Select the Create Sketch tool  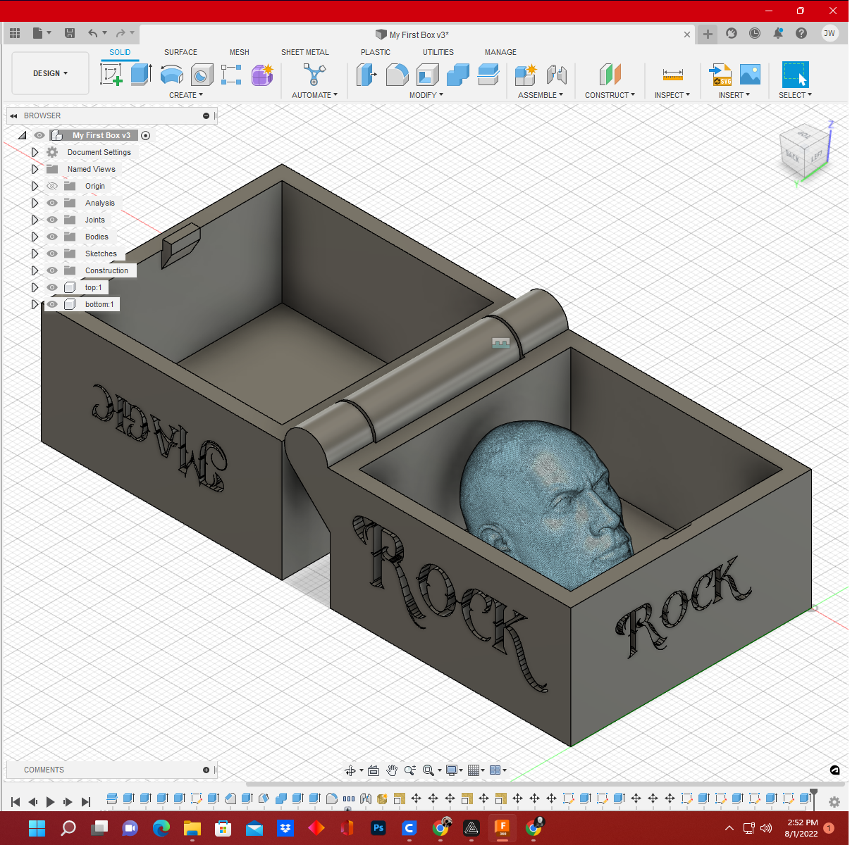click(111, 74)
